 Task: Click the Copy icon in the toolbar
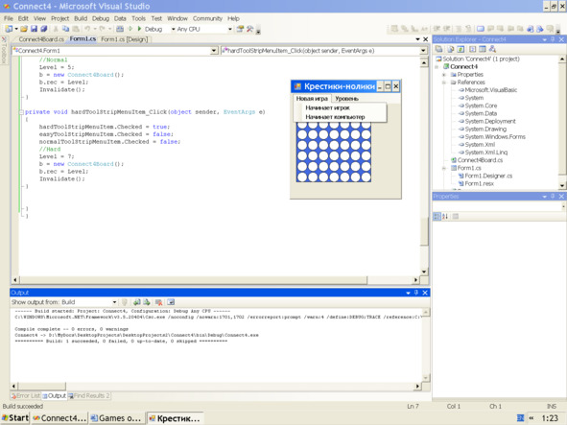click(65, 29)
